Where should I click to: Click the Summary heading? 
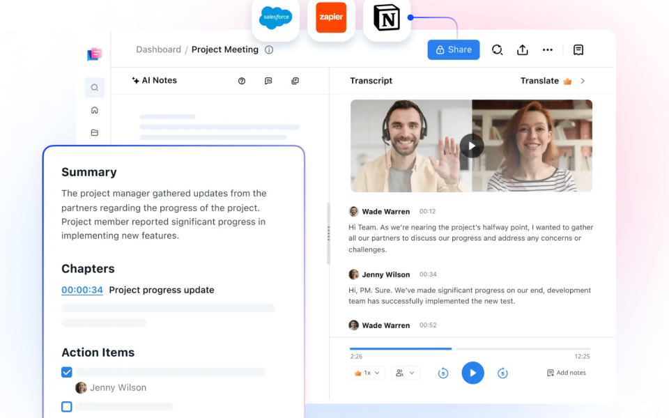89,172
